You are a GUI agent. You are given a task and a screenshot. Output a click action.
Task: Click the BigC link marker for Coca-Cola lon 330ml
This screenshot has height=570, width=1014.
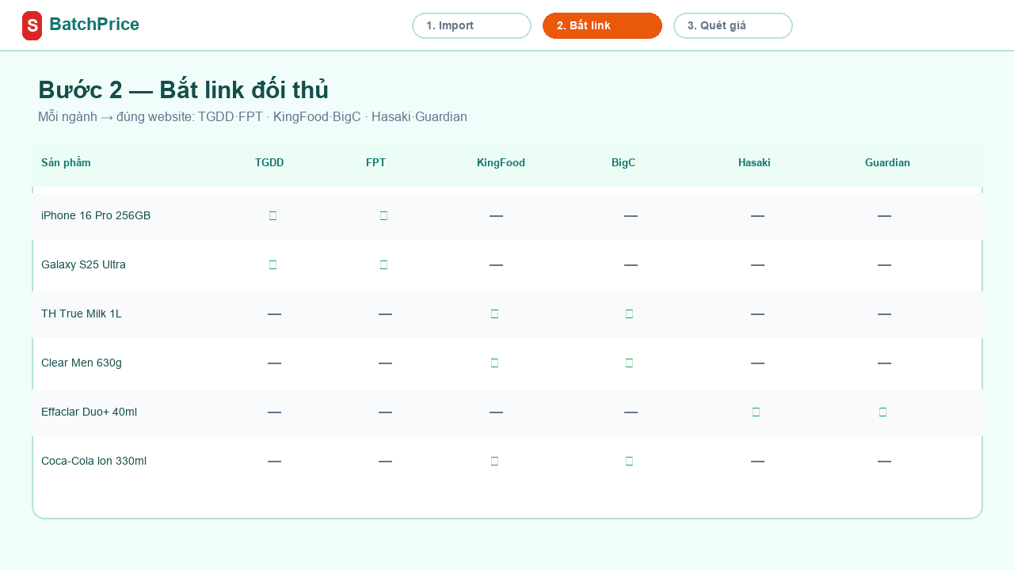click(629, 461)
